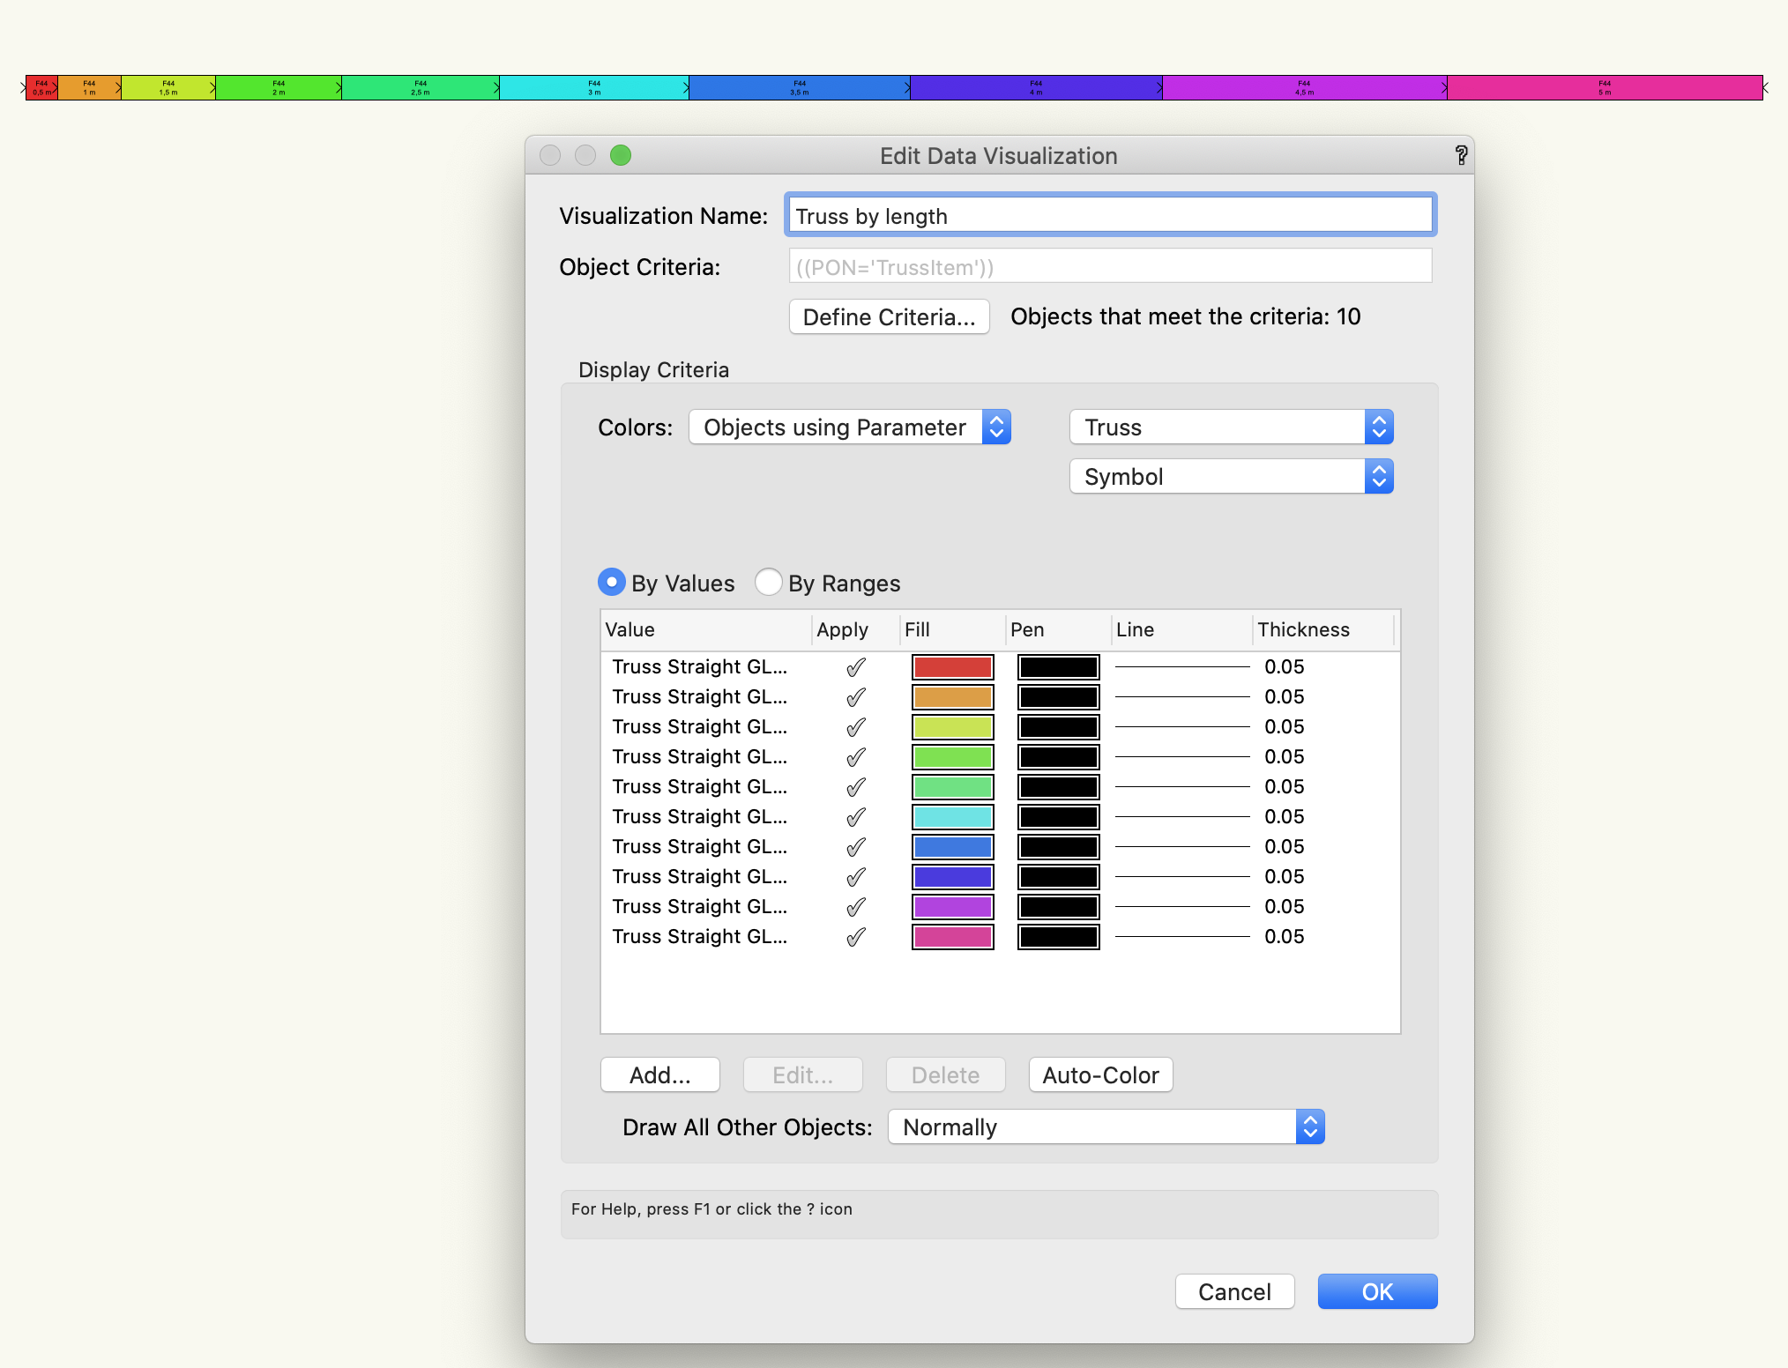Open the 'Objects using Parameter' Colors dropdown
Image resolution: width=1788 pixels, height=1368 pixels.
pos(849,427)
